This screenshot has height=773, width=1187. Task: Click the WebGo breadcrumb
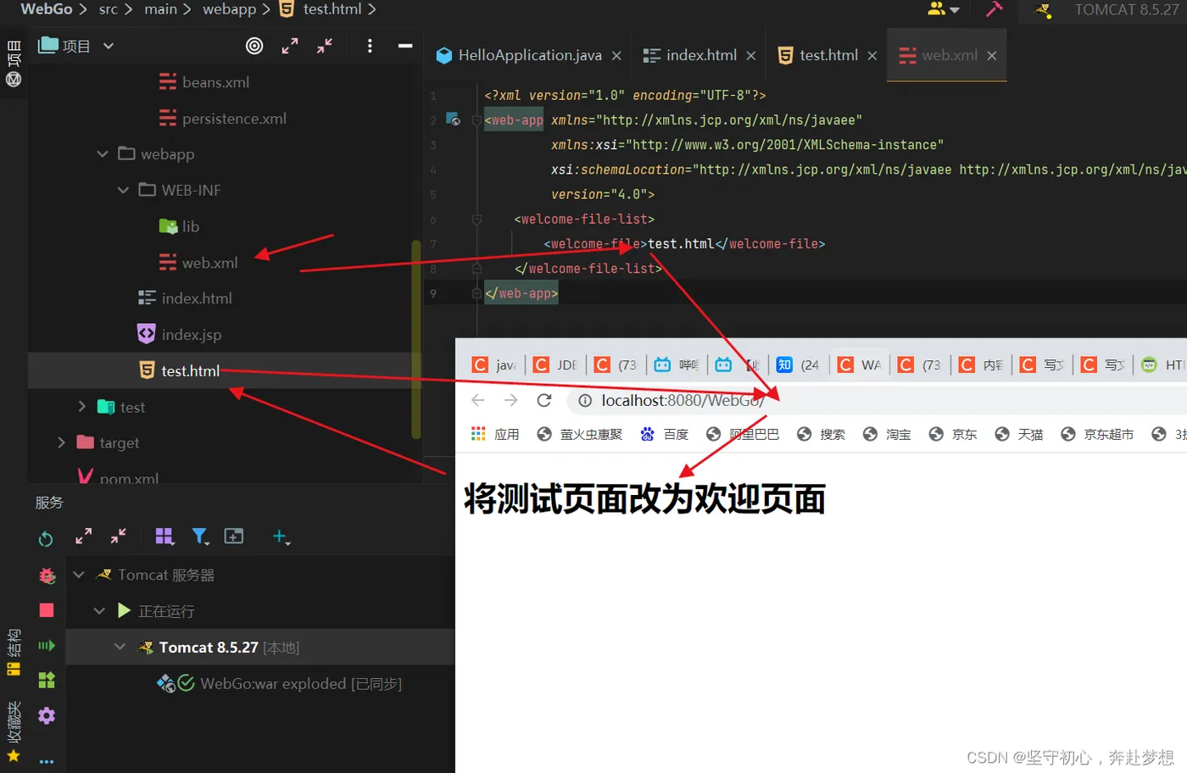point(47,9)
